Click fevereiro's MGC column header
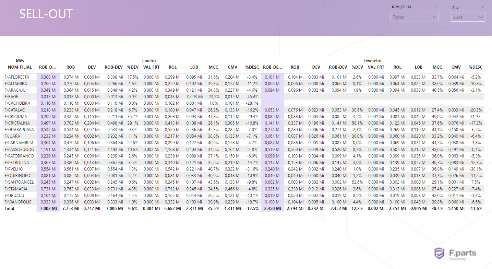Screen dimensions: 492x269 coord(437,67)
